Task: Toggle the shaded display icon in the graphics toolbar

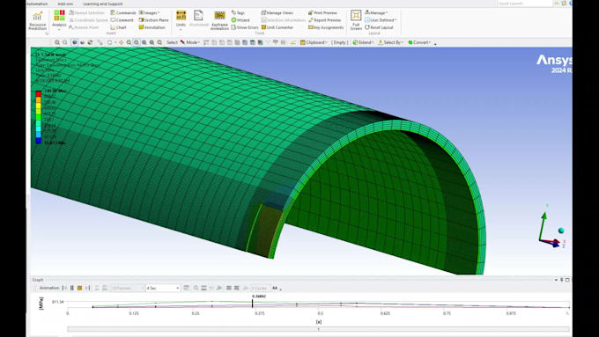Action: (x=75, y=42)
